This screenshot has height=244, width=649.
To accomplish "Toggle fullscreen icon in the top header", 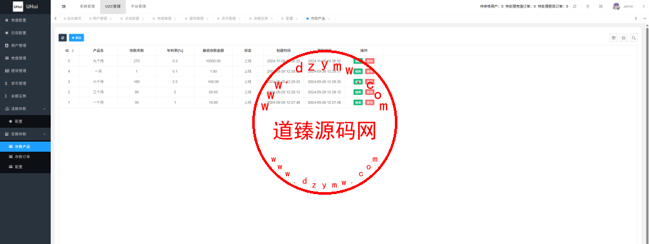I will [601, 6].
